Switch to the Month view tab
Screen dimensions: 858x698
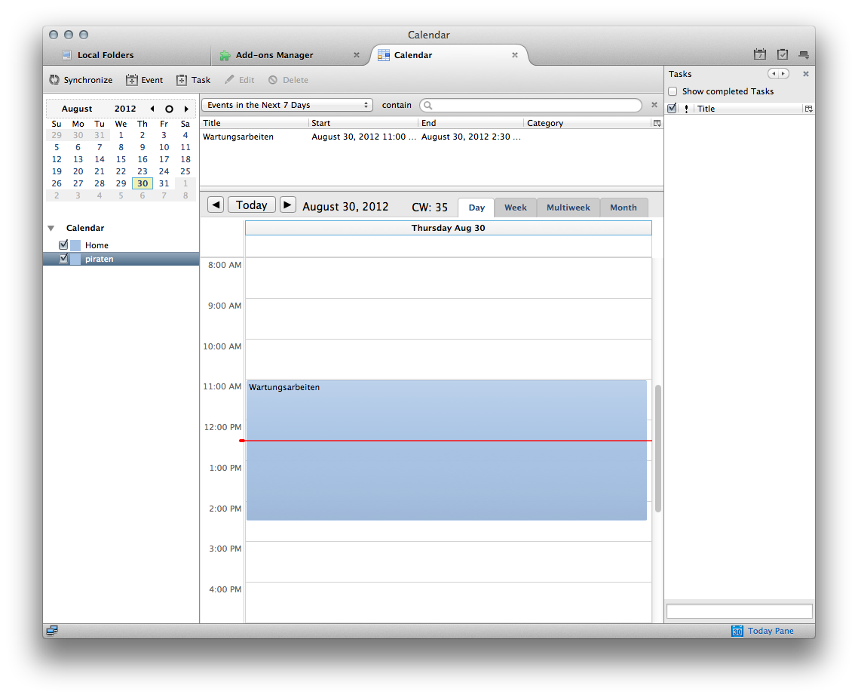click(624, 208)
